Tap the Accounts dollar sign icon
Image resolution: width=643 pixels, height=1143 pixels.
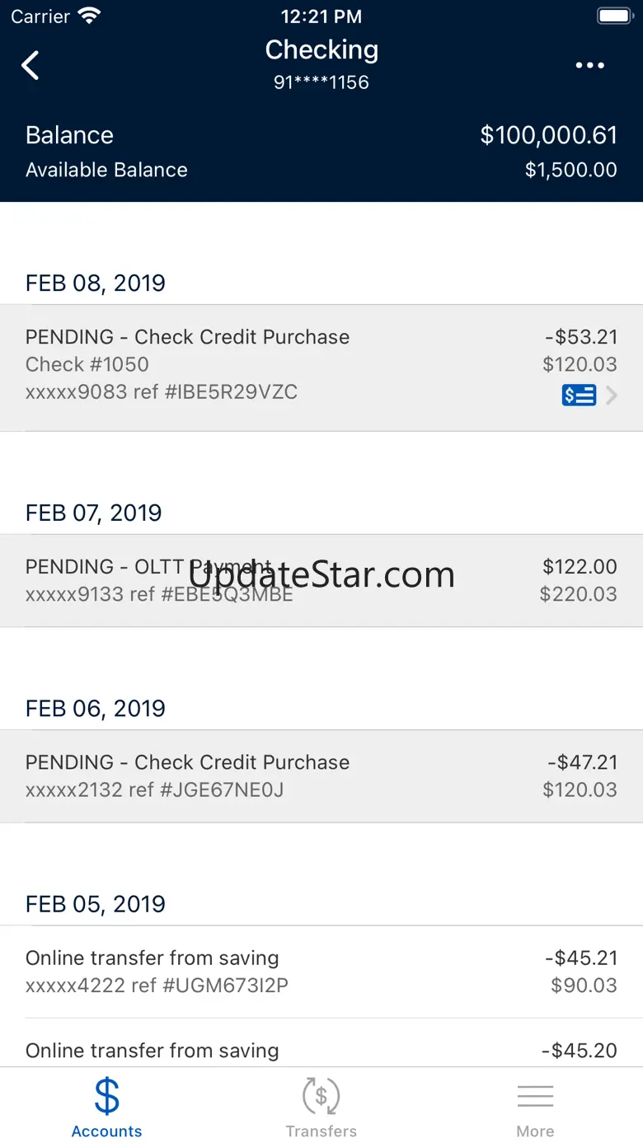pyautogui.click(x=107, y=1096)
